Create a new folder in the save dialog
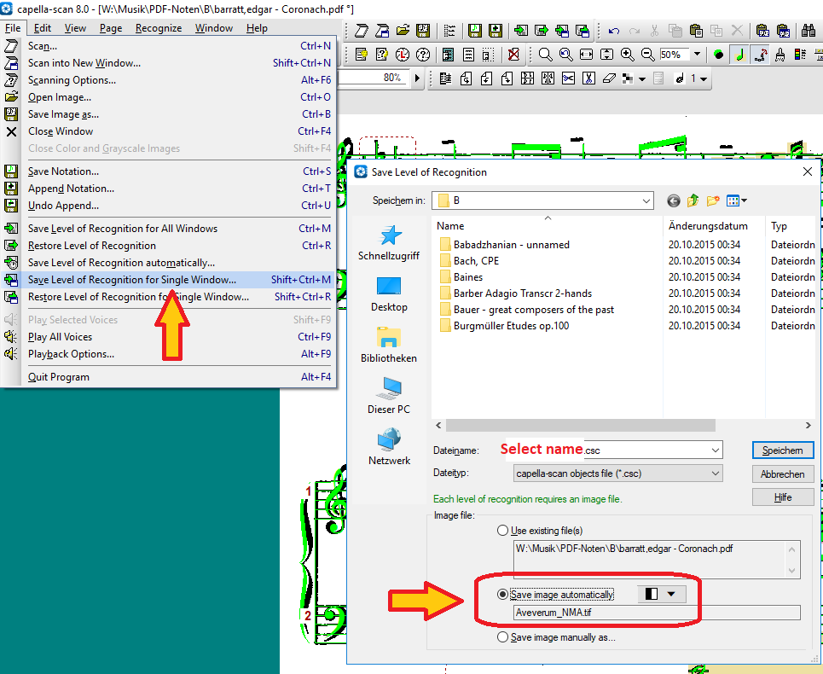Viewport: 823px width, 674px height. [x=713, y=200]
